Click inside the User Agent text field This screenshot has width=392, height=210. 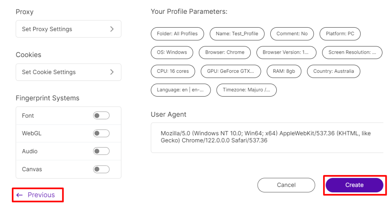(267, 138)
